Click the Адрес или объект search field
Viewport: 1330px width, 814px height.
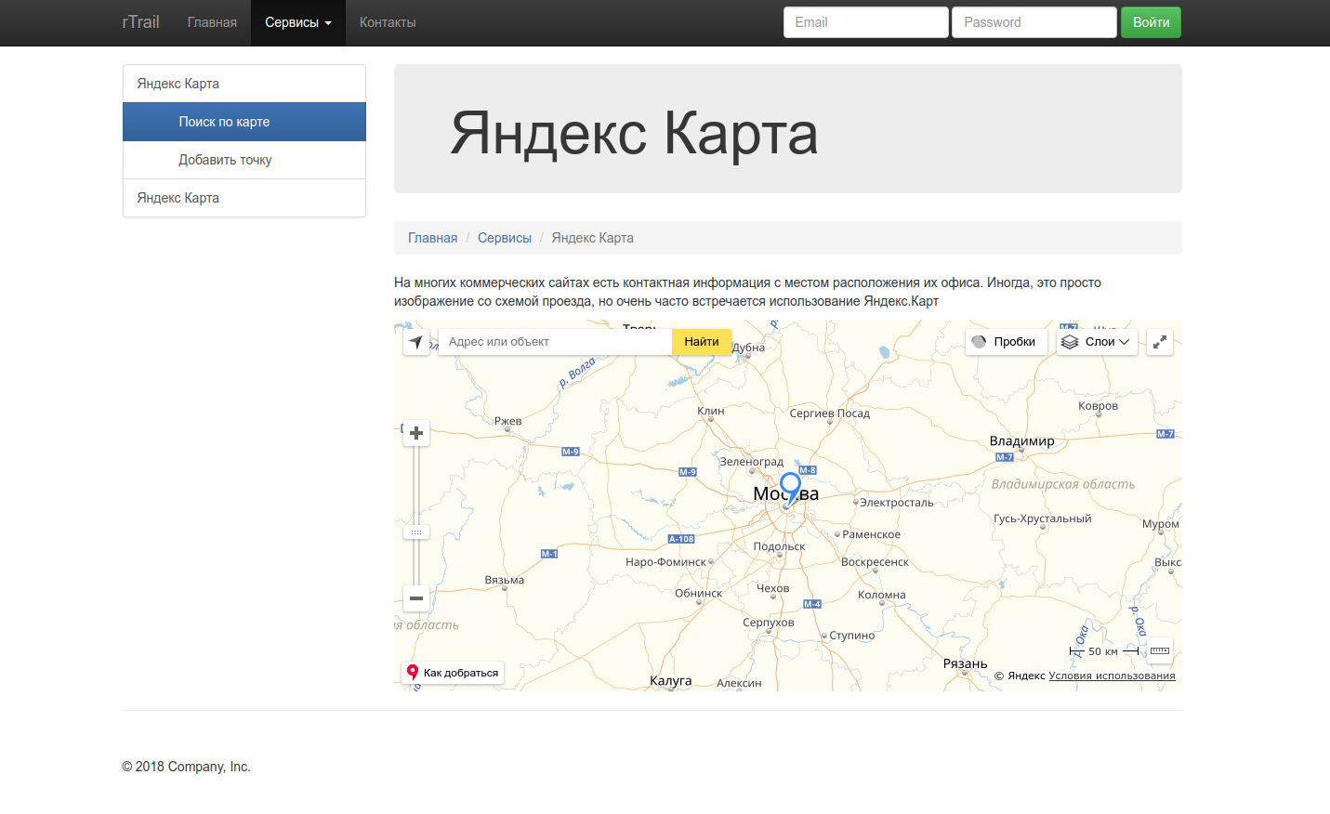(x=555, y=342)
